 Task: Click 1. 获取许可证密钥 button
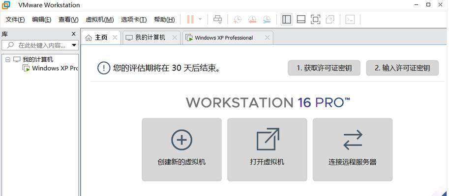coord(324,68)
